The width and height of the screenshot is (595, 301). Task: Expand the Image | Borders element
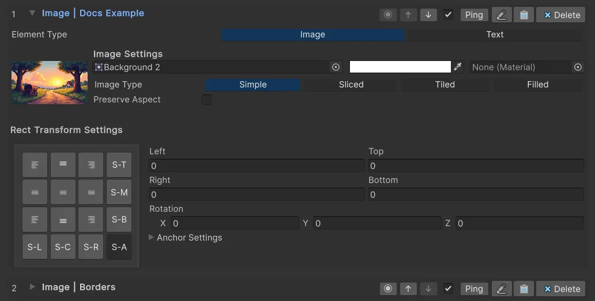[32, 287]
